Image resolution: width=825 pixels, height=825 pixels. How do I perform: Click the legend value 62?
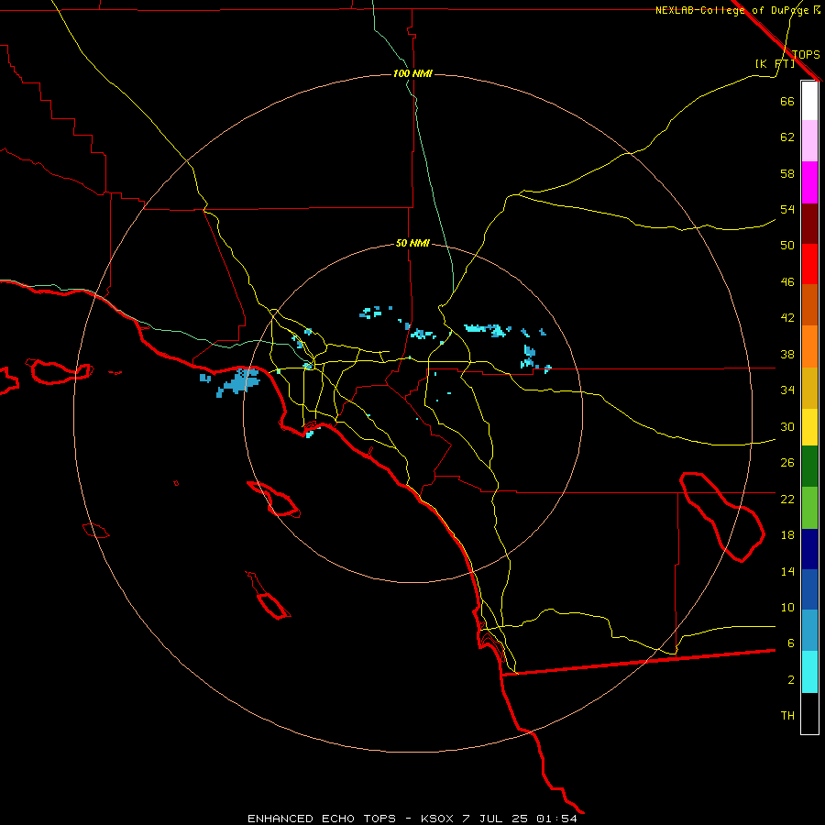(787, 137)
